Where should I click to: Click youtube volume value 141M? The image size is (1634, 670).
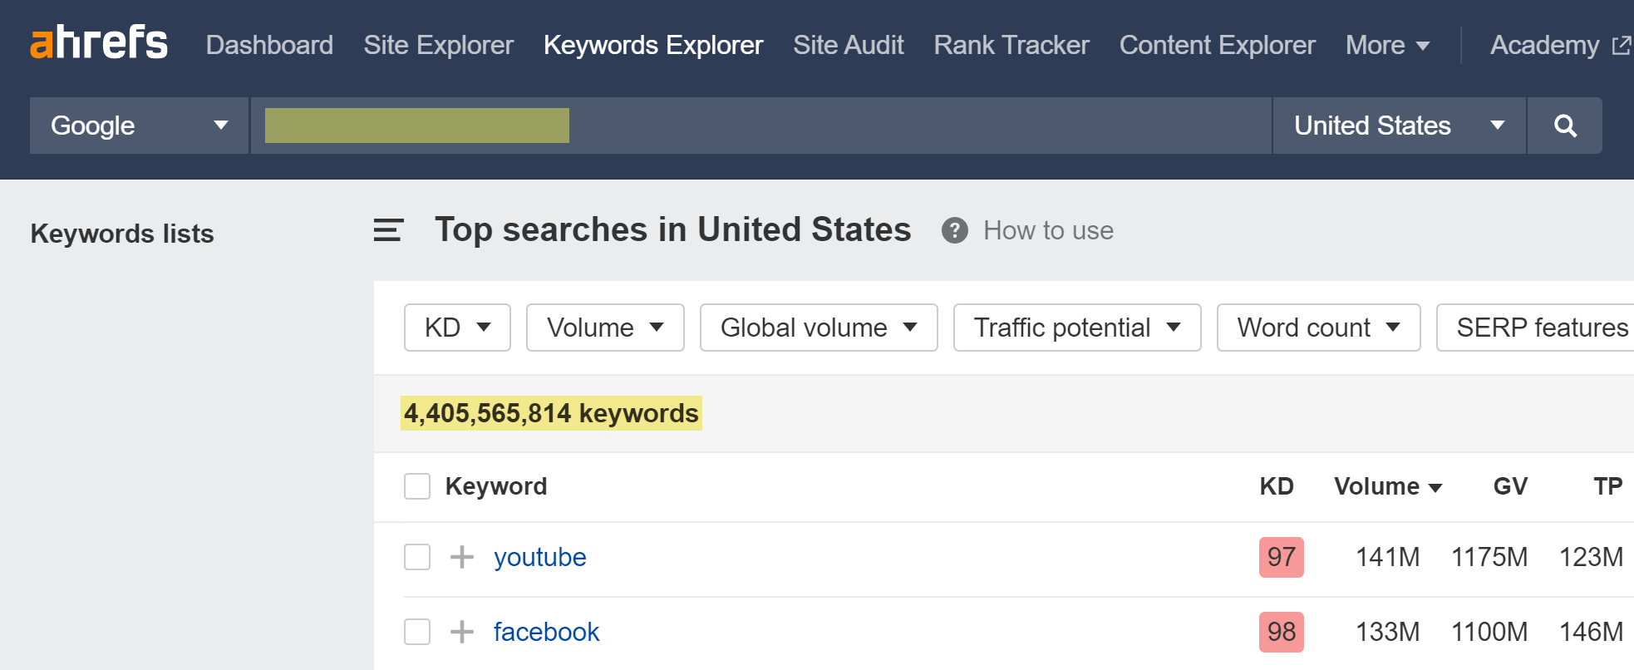[x=1387, y=557]
